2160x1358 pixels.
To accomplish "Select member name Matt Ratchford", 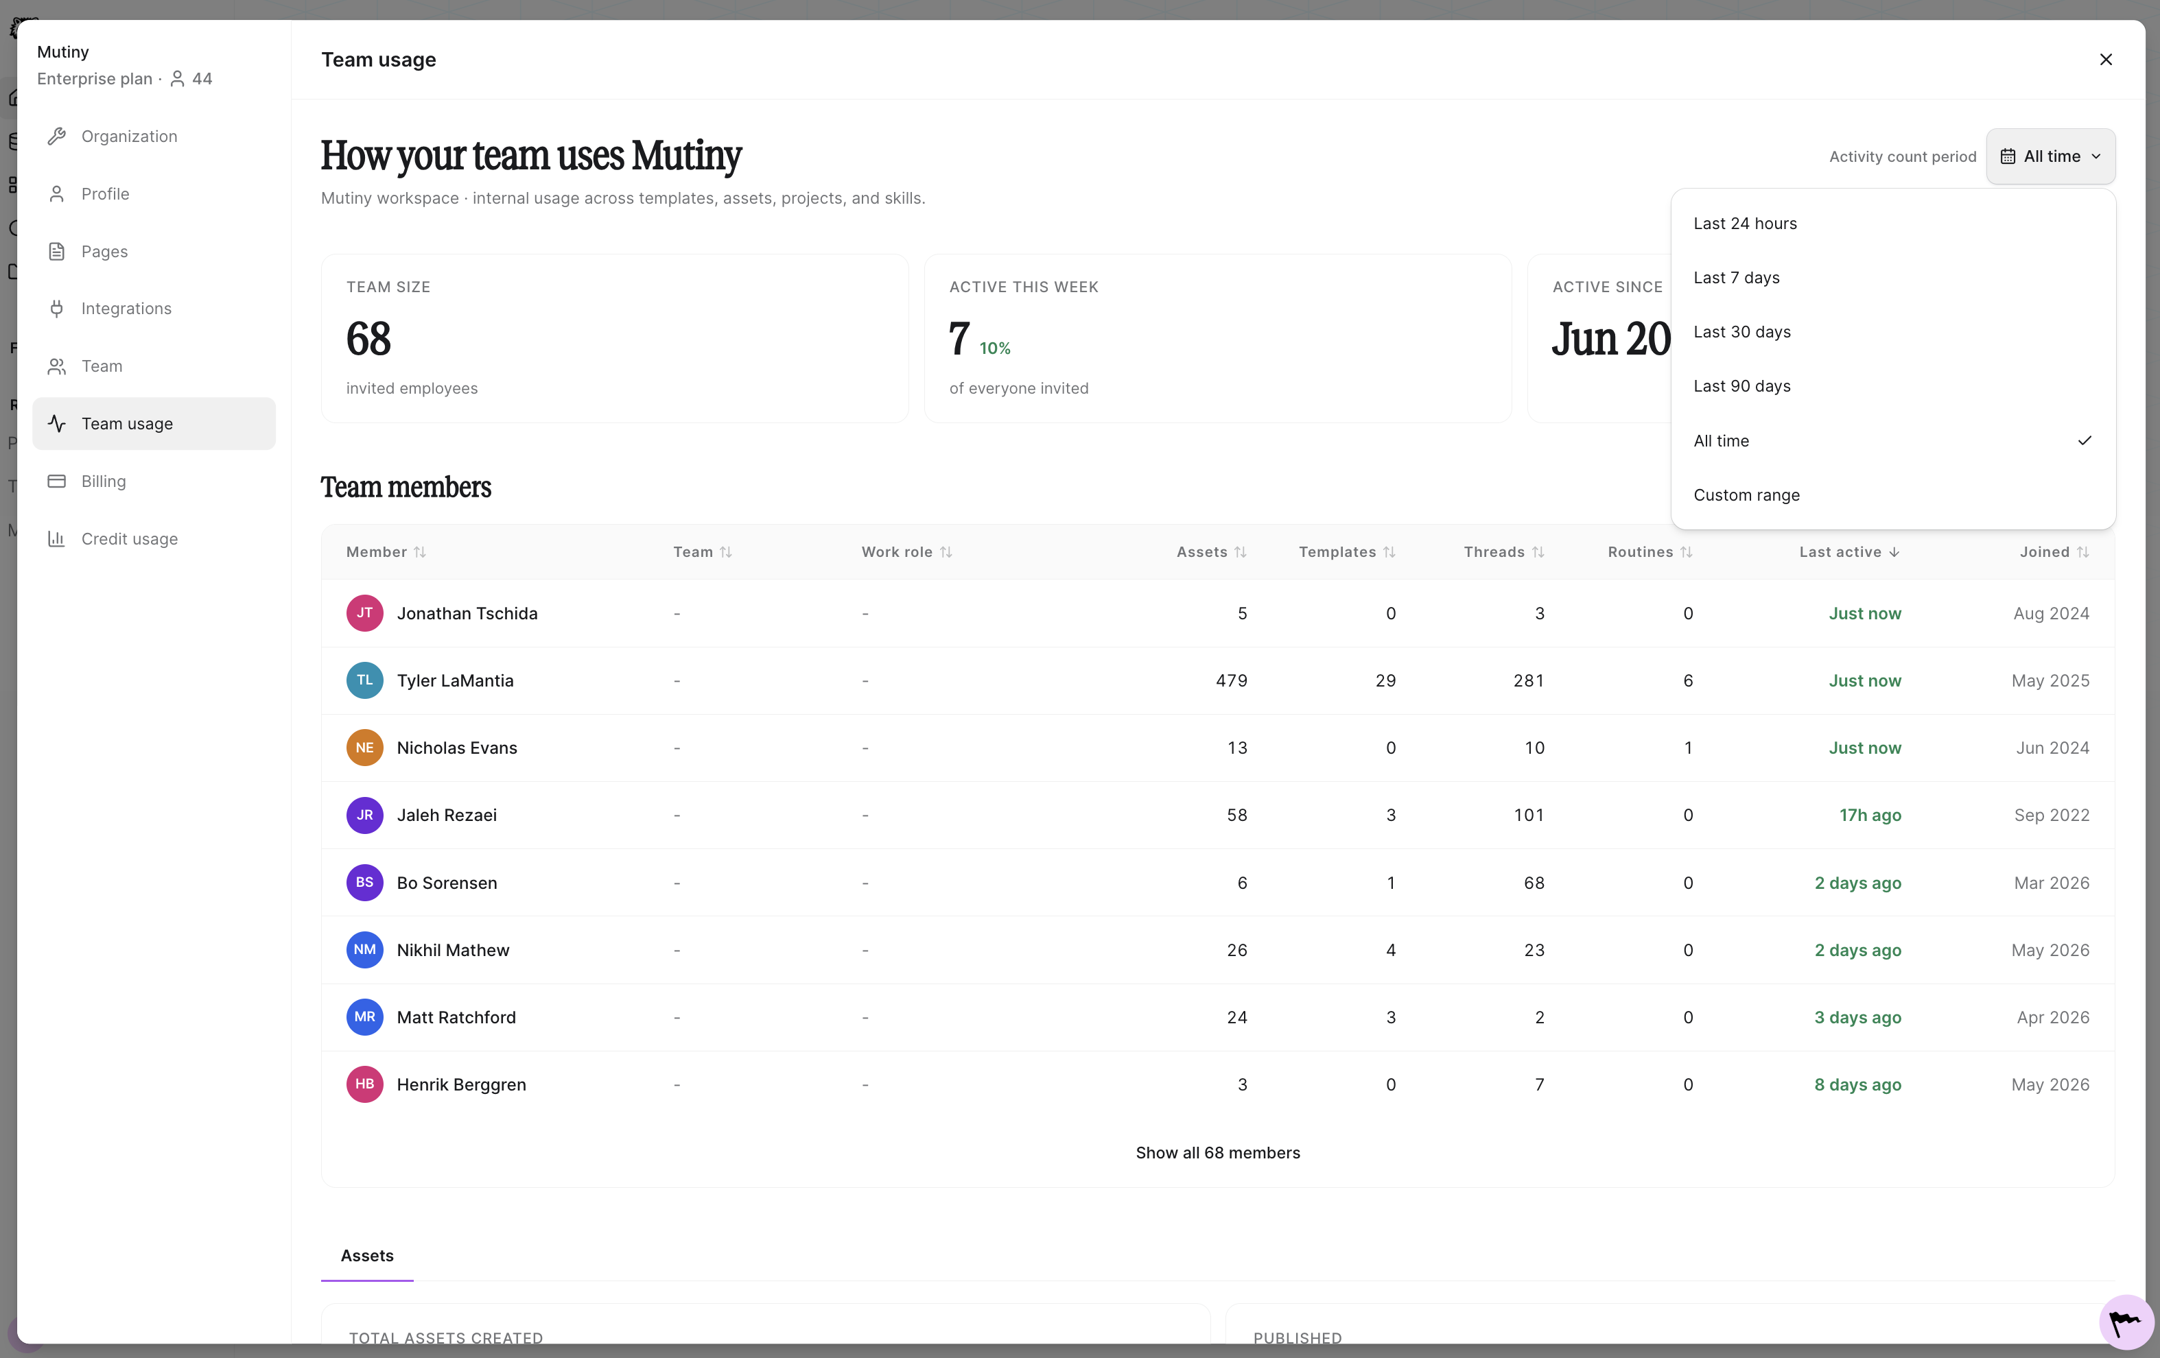I will [x=456, y=1017].
